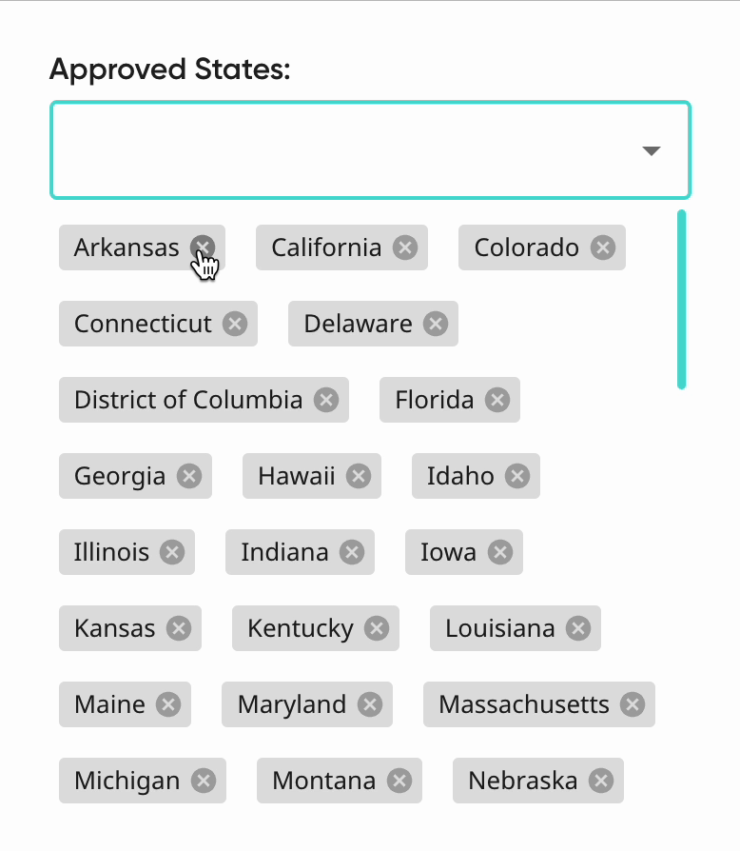740x851 pixels.
Task: Open the Approved States dropdown arrow
Action: (652, 151)
